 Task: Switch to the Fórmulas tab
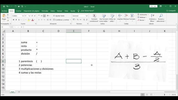pyautogui.click(x=45, y=11)
